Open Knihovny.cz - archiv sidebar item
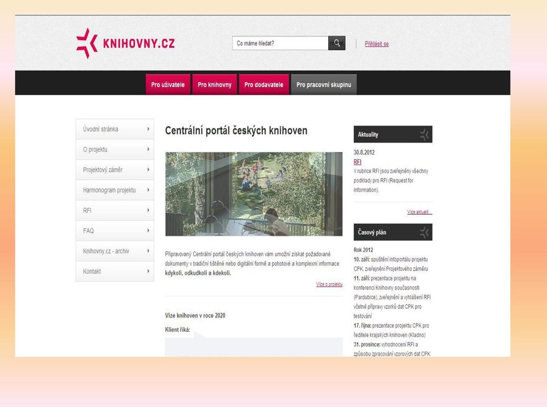This screenshot has width=547, height=407. coord(115,251)
